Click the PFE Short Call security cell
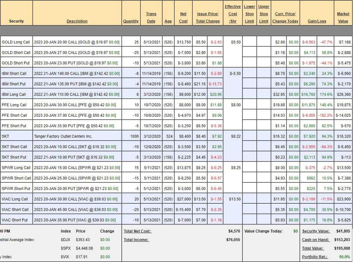 click(14, 115)
